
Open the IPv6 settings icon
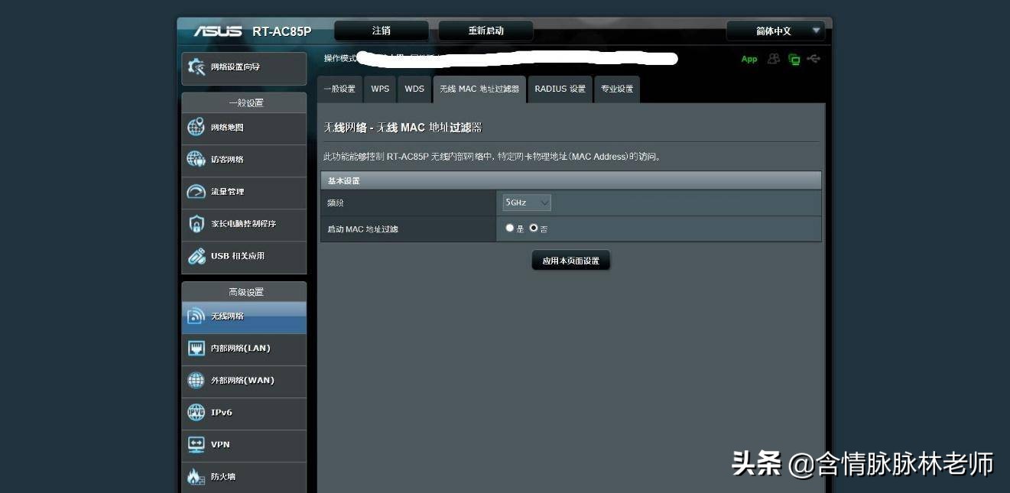click(x=196, y=413)
